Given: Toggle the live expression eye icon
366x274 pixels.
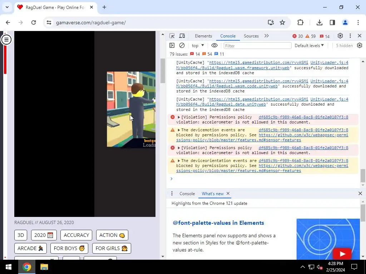Looking at the screenshot, I should [214, 45].
